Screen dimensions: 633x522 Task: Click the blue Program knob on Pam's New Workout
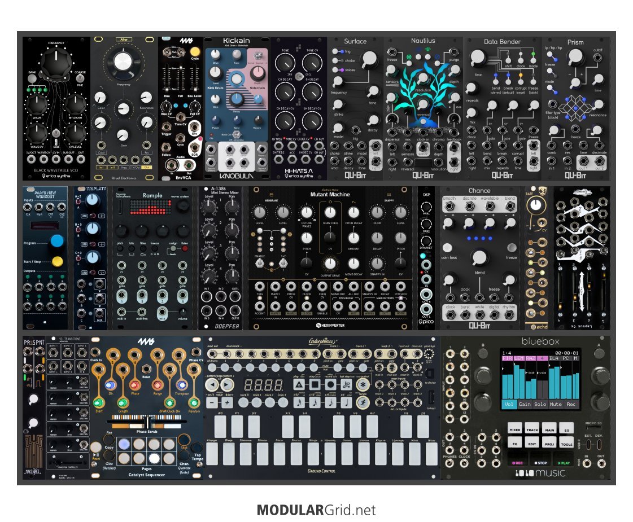58,241
